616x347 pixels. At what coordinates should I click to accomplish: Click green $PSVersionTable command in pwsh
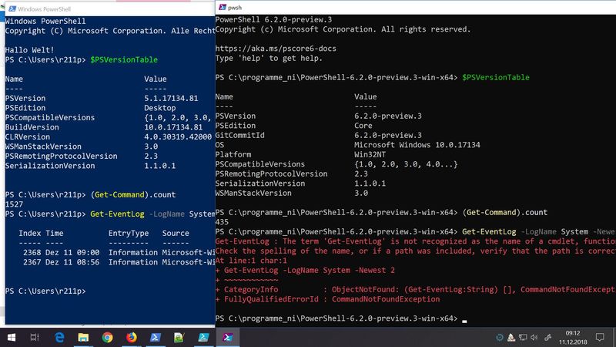click(496, 78)
